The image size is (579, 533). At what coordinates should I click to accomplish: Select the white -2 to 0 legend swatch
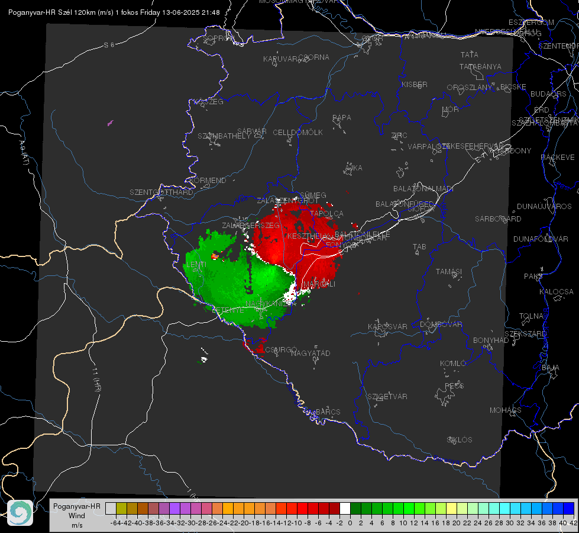(345, 508)
